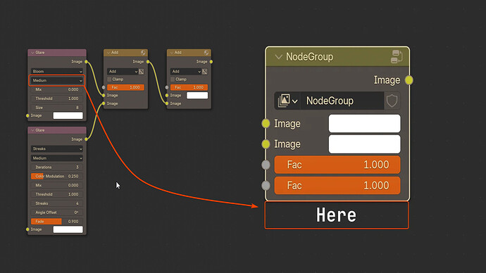Click the white Image swatch on right Add node
The height and width of the screenshot is (273, 486).
(x=197, y=95)
